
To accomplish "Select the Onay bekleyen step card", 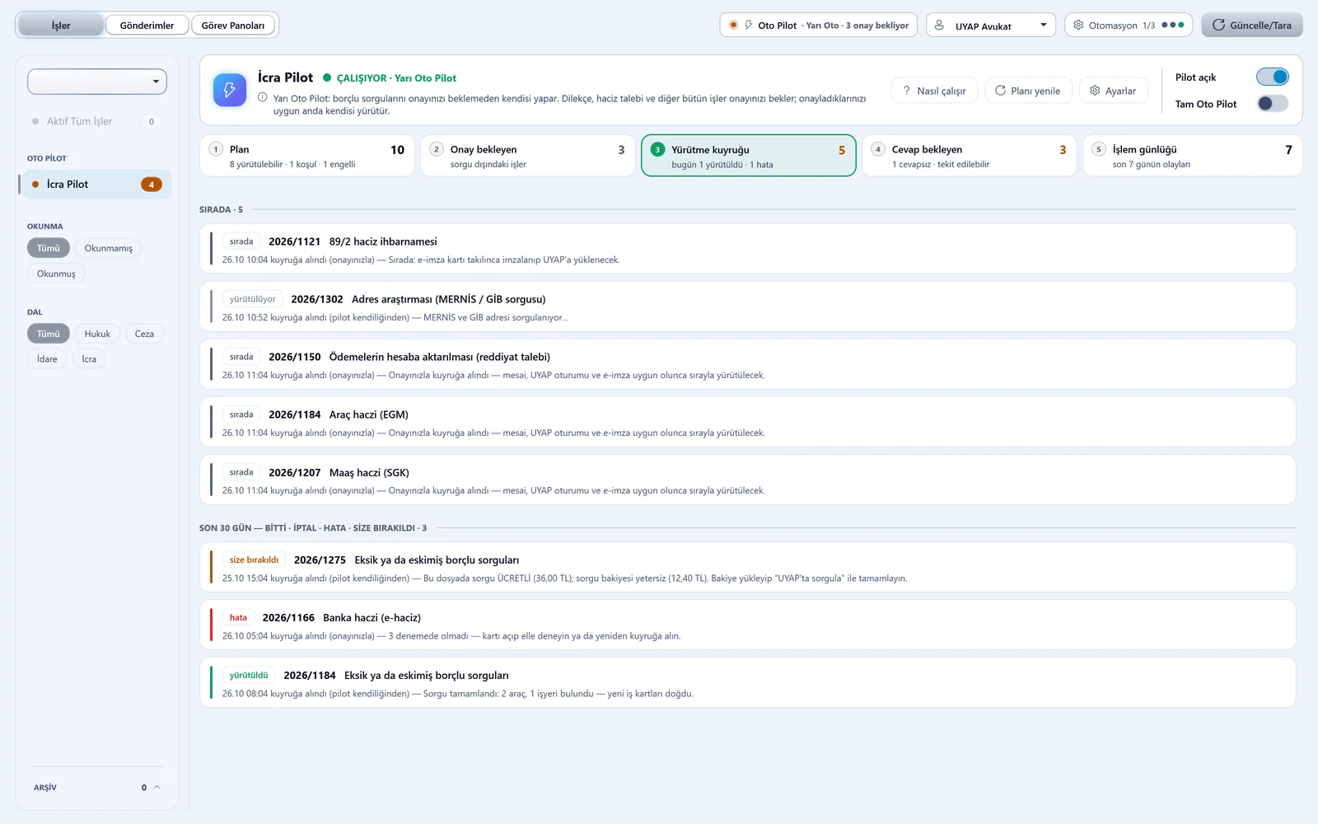I will click(527, 156).
